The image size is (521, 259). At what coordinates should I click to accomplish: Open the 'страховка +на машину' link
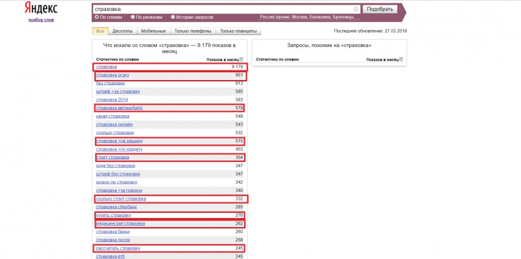click(x=119, y=141)
